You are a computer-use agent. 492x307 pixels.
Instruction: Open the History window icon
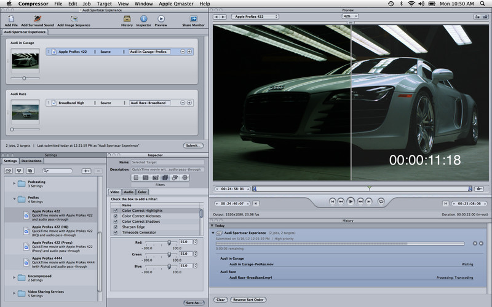127,19
